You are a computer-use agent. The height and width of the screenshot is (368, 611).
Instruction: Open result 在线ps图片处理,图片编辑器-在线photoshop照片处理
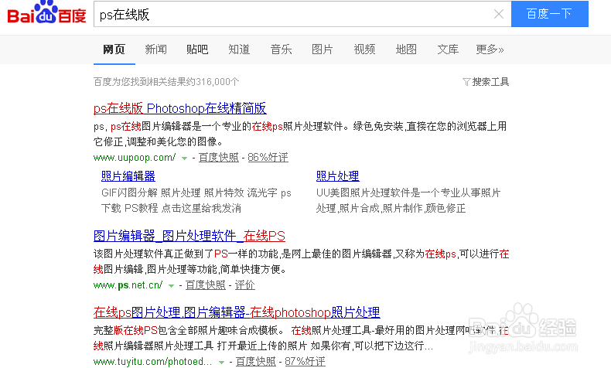pos(237,312)
